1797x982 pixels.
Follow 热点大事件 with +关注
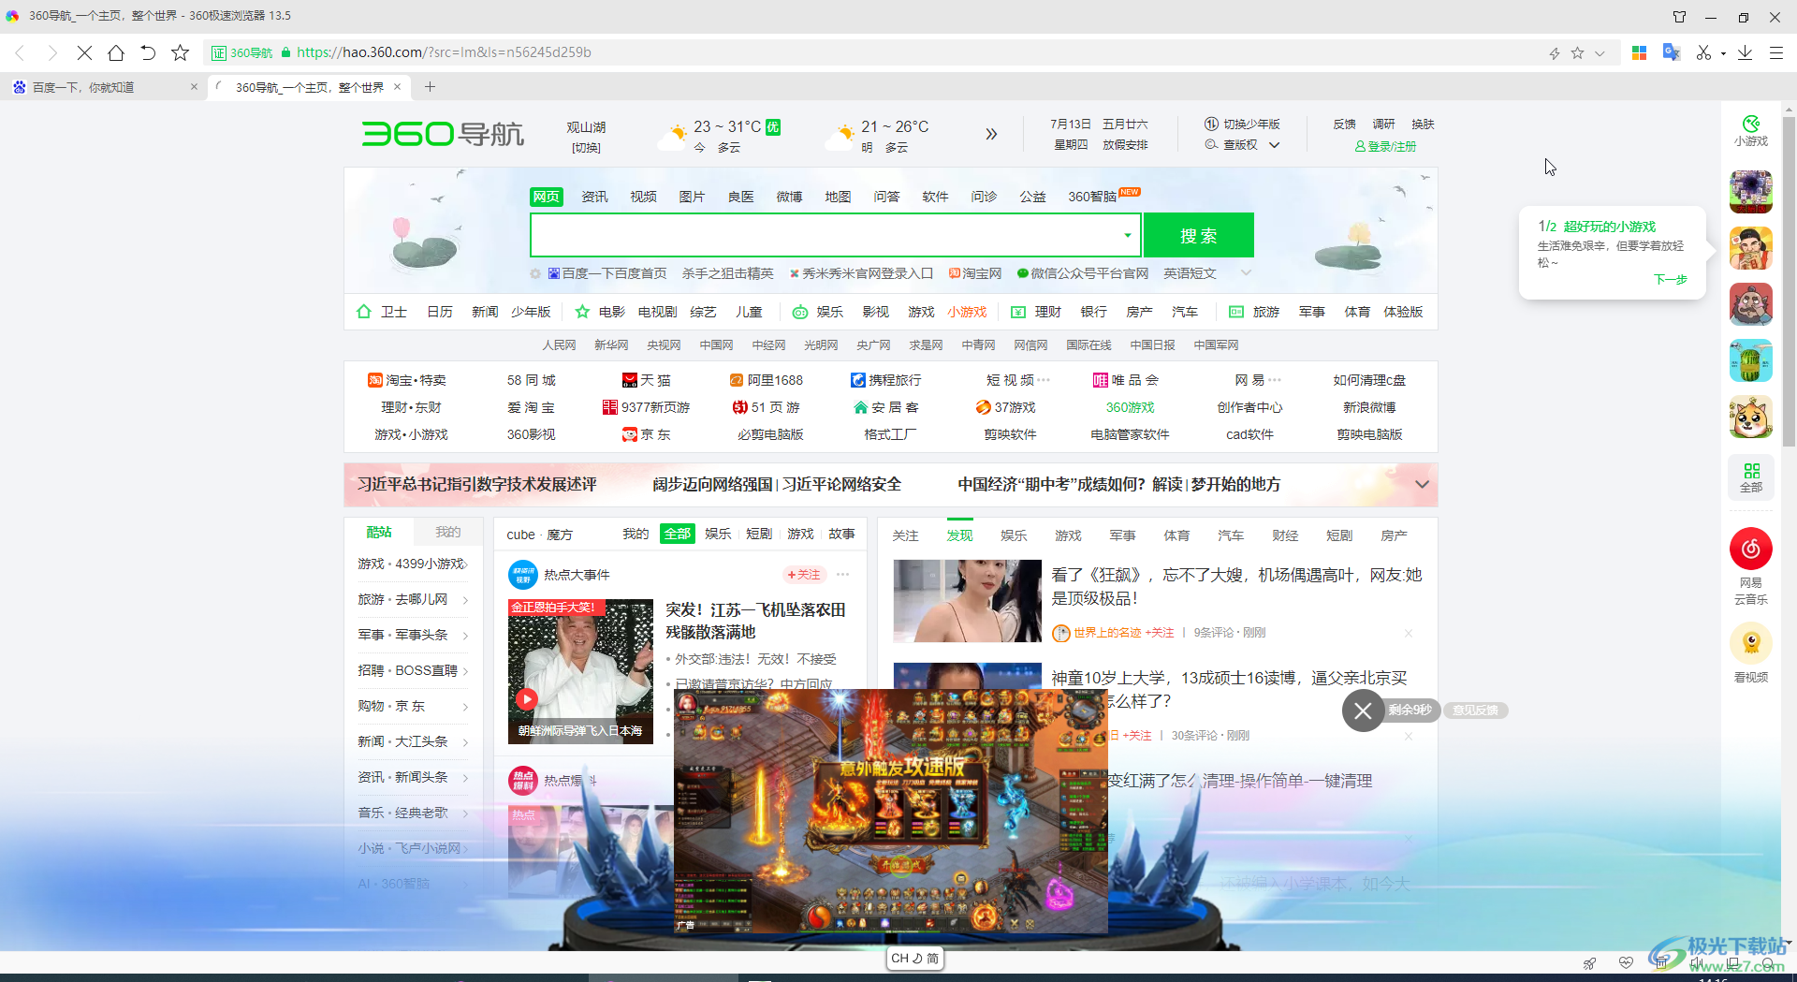click(804, 575)
